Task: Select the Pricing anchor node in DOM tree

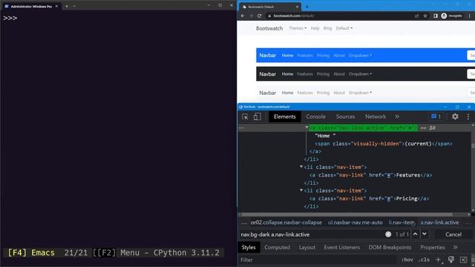Action: click(x=369, y=199)
